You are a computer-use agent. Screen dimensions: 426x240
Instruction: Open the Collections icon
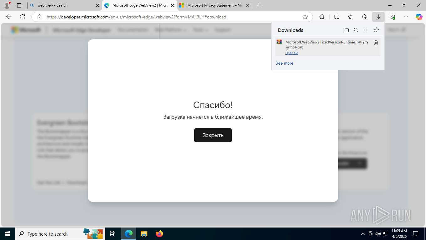[x=365, y=17]
